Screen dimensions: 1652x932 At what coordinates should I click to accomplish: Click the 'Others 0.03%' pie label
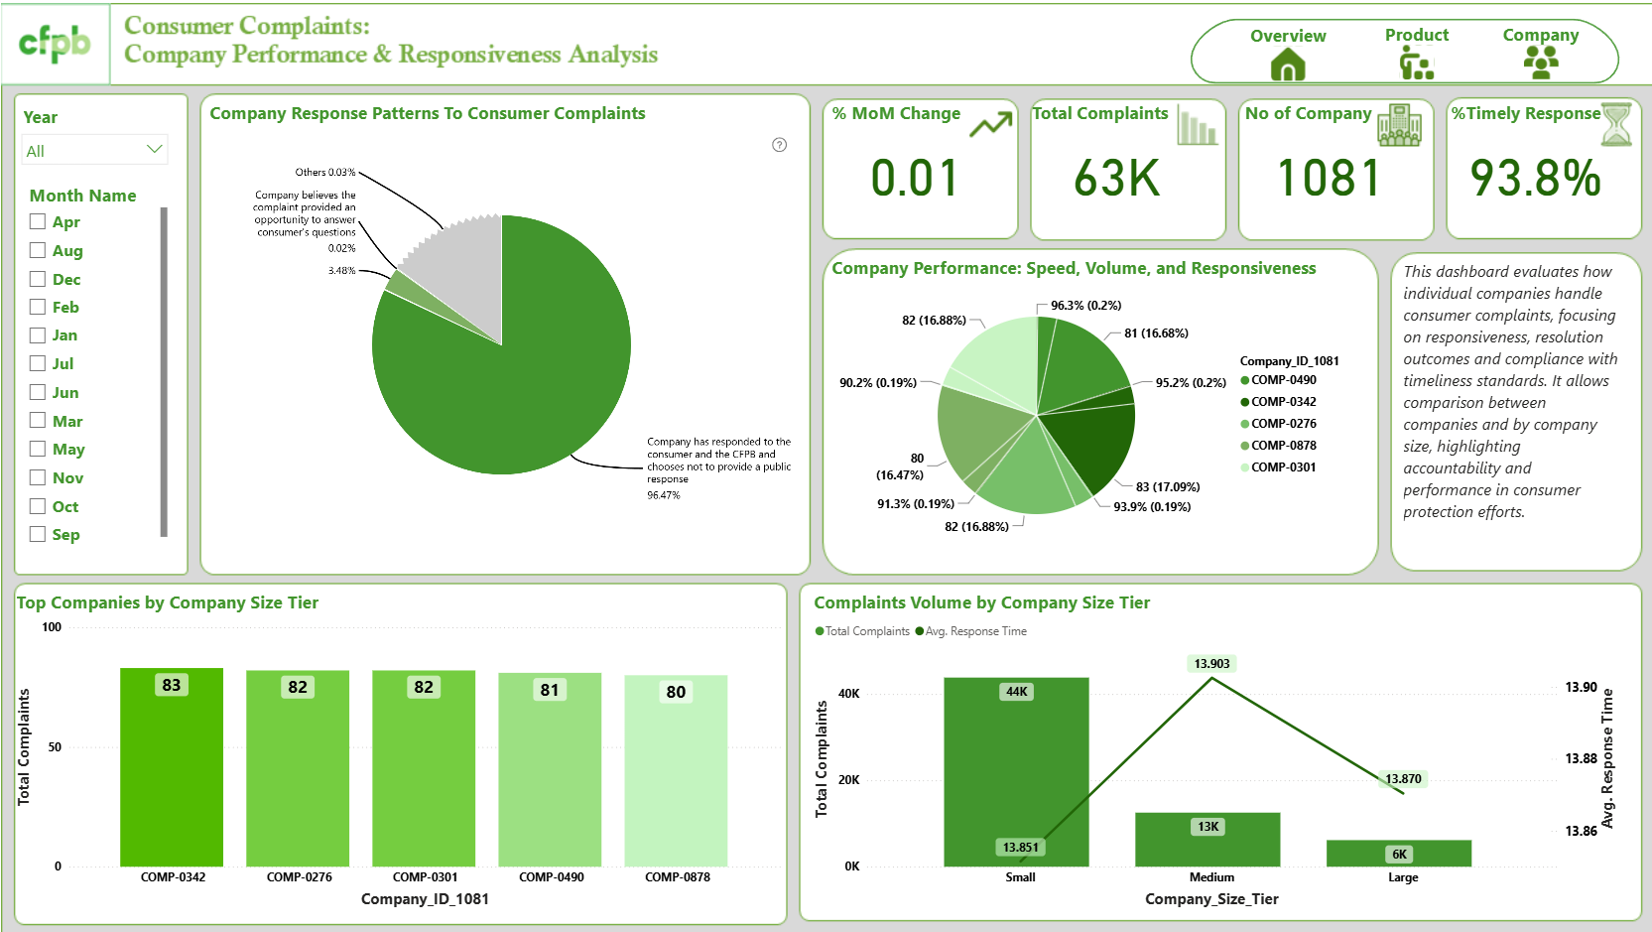pyautogui.click(x=325, y=173)
